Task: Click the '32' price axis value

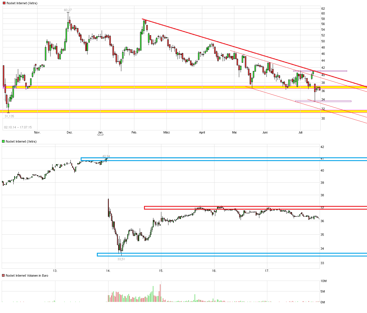Action: 323,109
